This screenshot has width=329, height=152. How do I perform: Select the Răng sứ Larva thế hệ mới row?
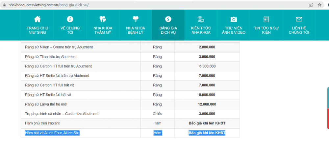(x=46, y=104)
